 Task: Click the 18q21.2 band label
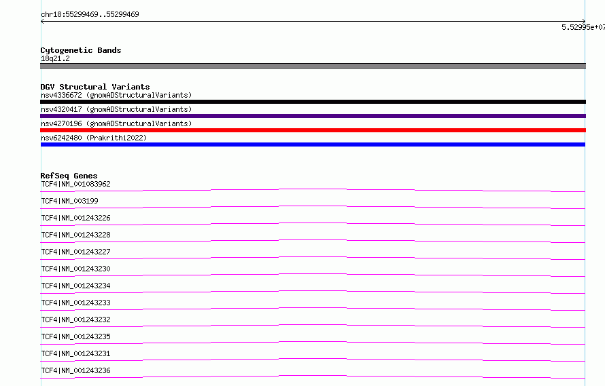click(x=55, y=58)
